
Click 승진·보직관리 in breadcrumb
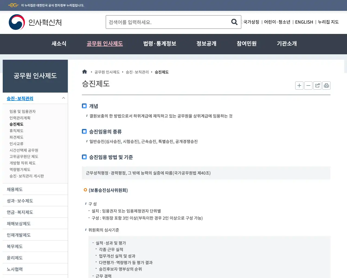[137, 72]
